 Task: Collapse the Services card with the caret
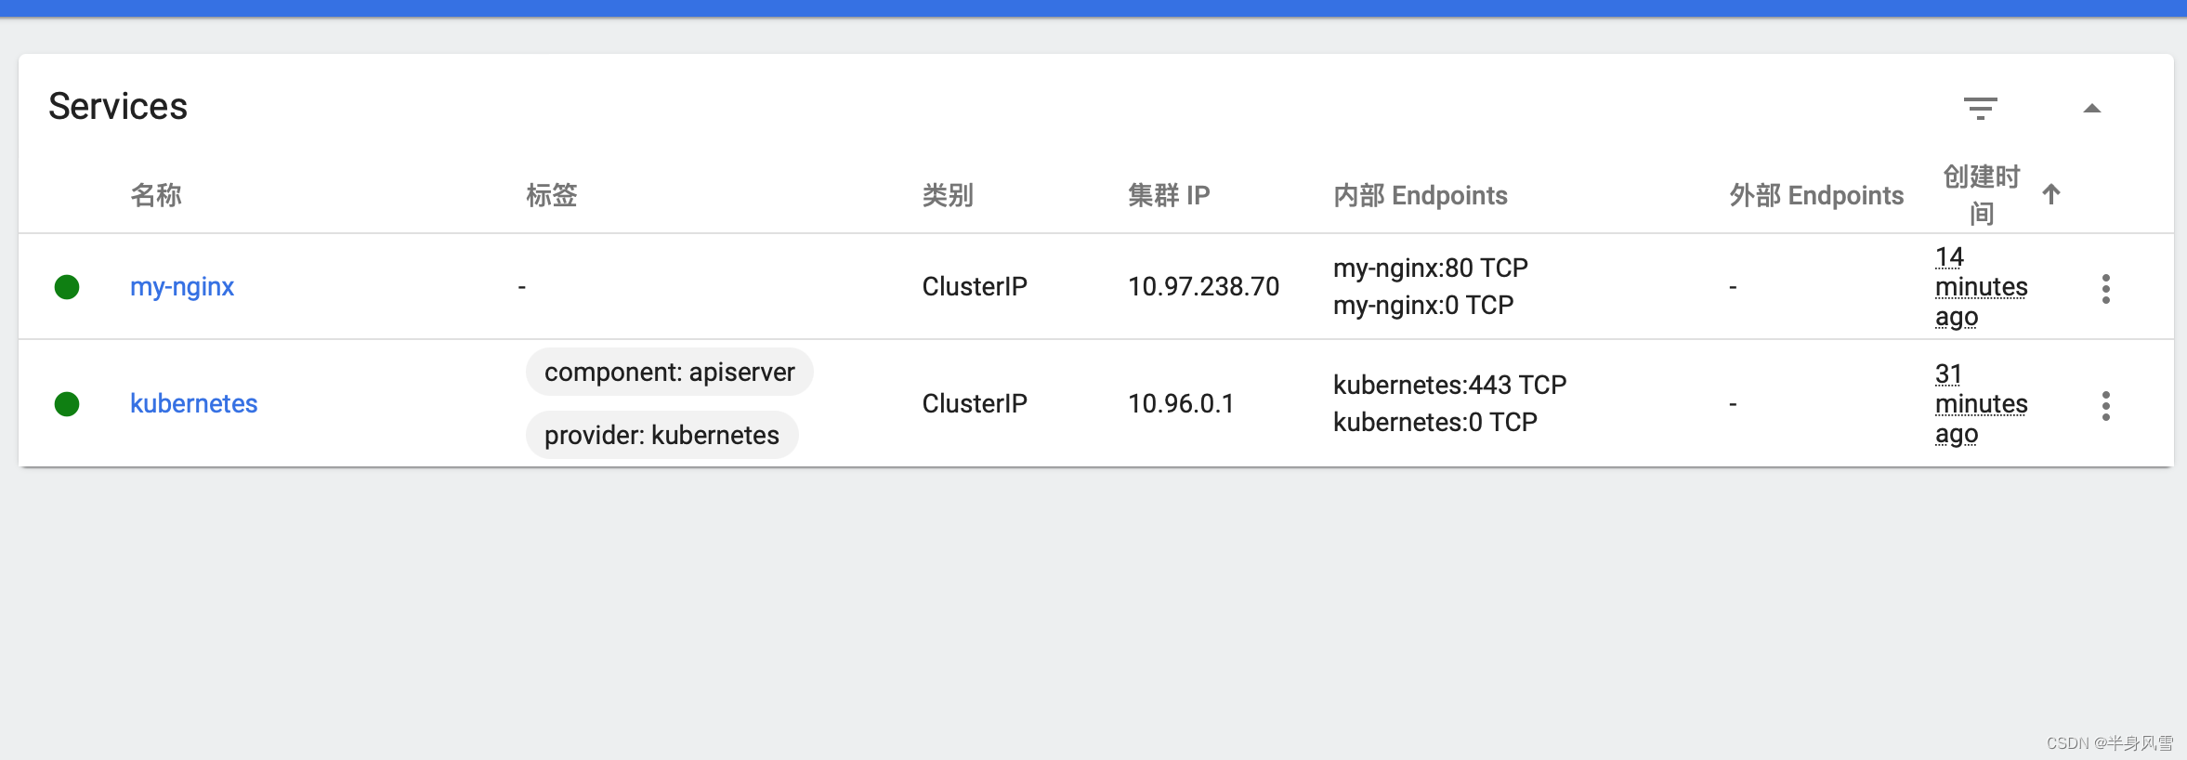coord(2091,109)
